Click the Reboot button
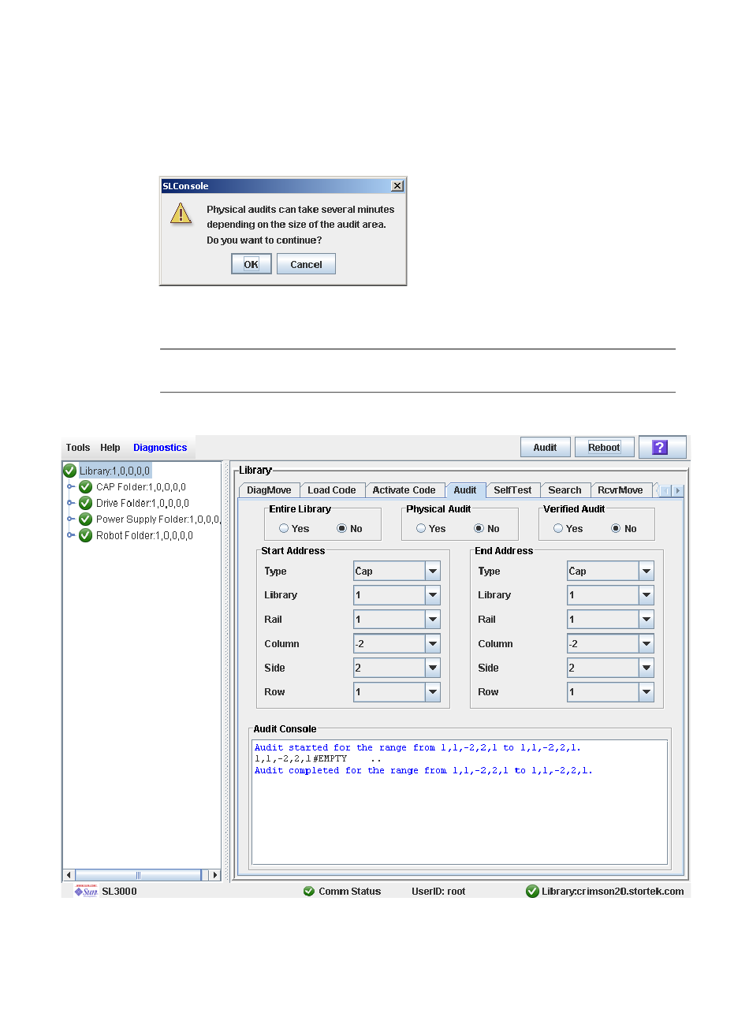The height and width of the screenshot is (1024, 749). 604,448
